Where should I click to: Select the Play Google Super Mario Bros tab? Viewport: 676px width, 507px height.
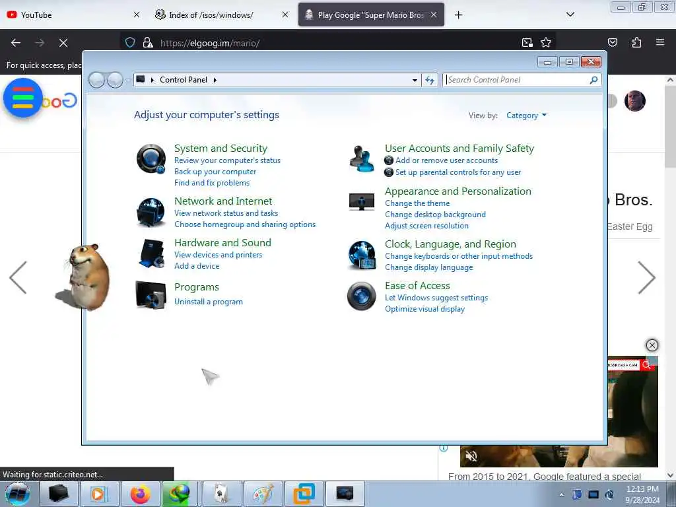[371, 15]
